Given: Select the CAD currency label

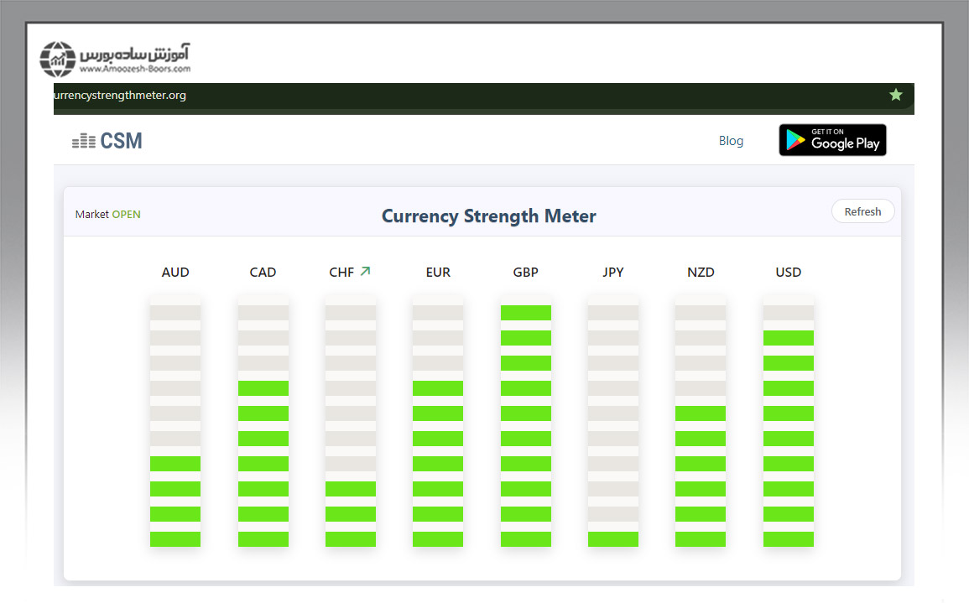Looking at the screenshot, I should 263,273.
